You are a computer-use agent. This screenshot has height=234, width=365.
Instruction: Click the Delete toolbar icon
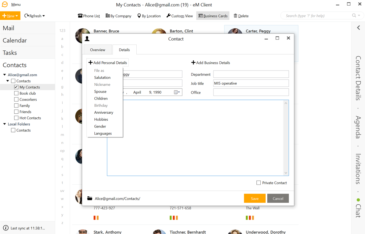(241, 15)
